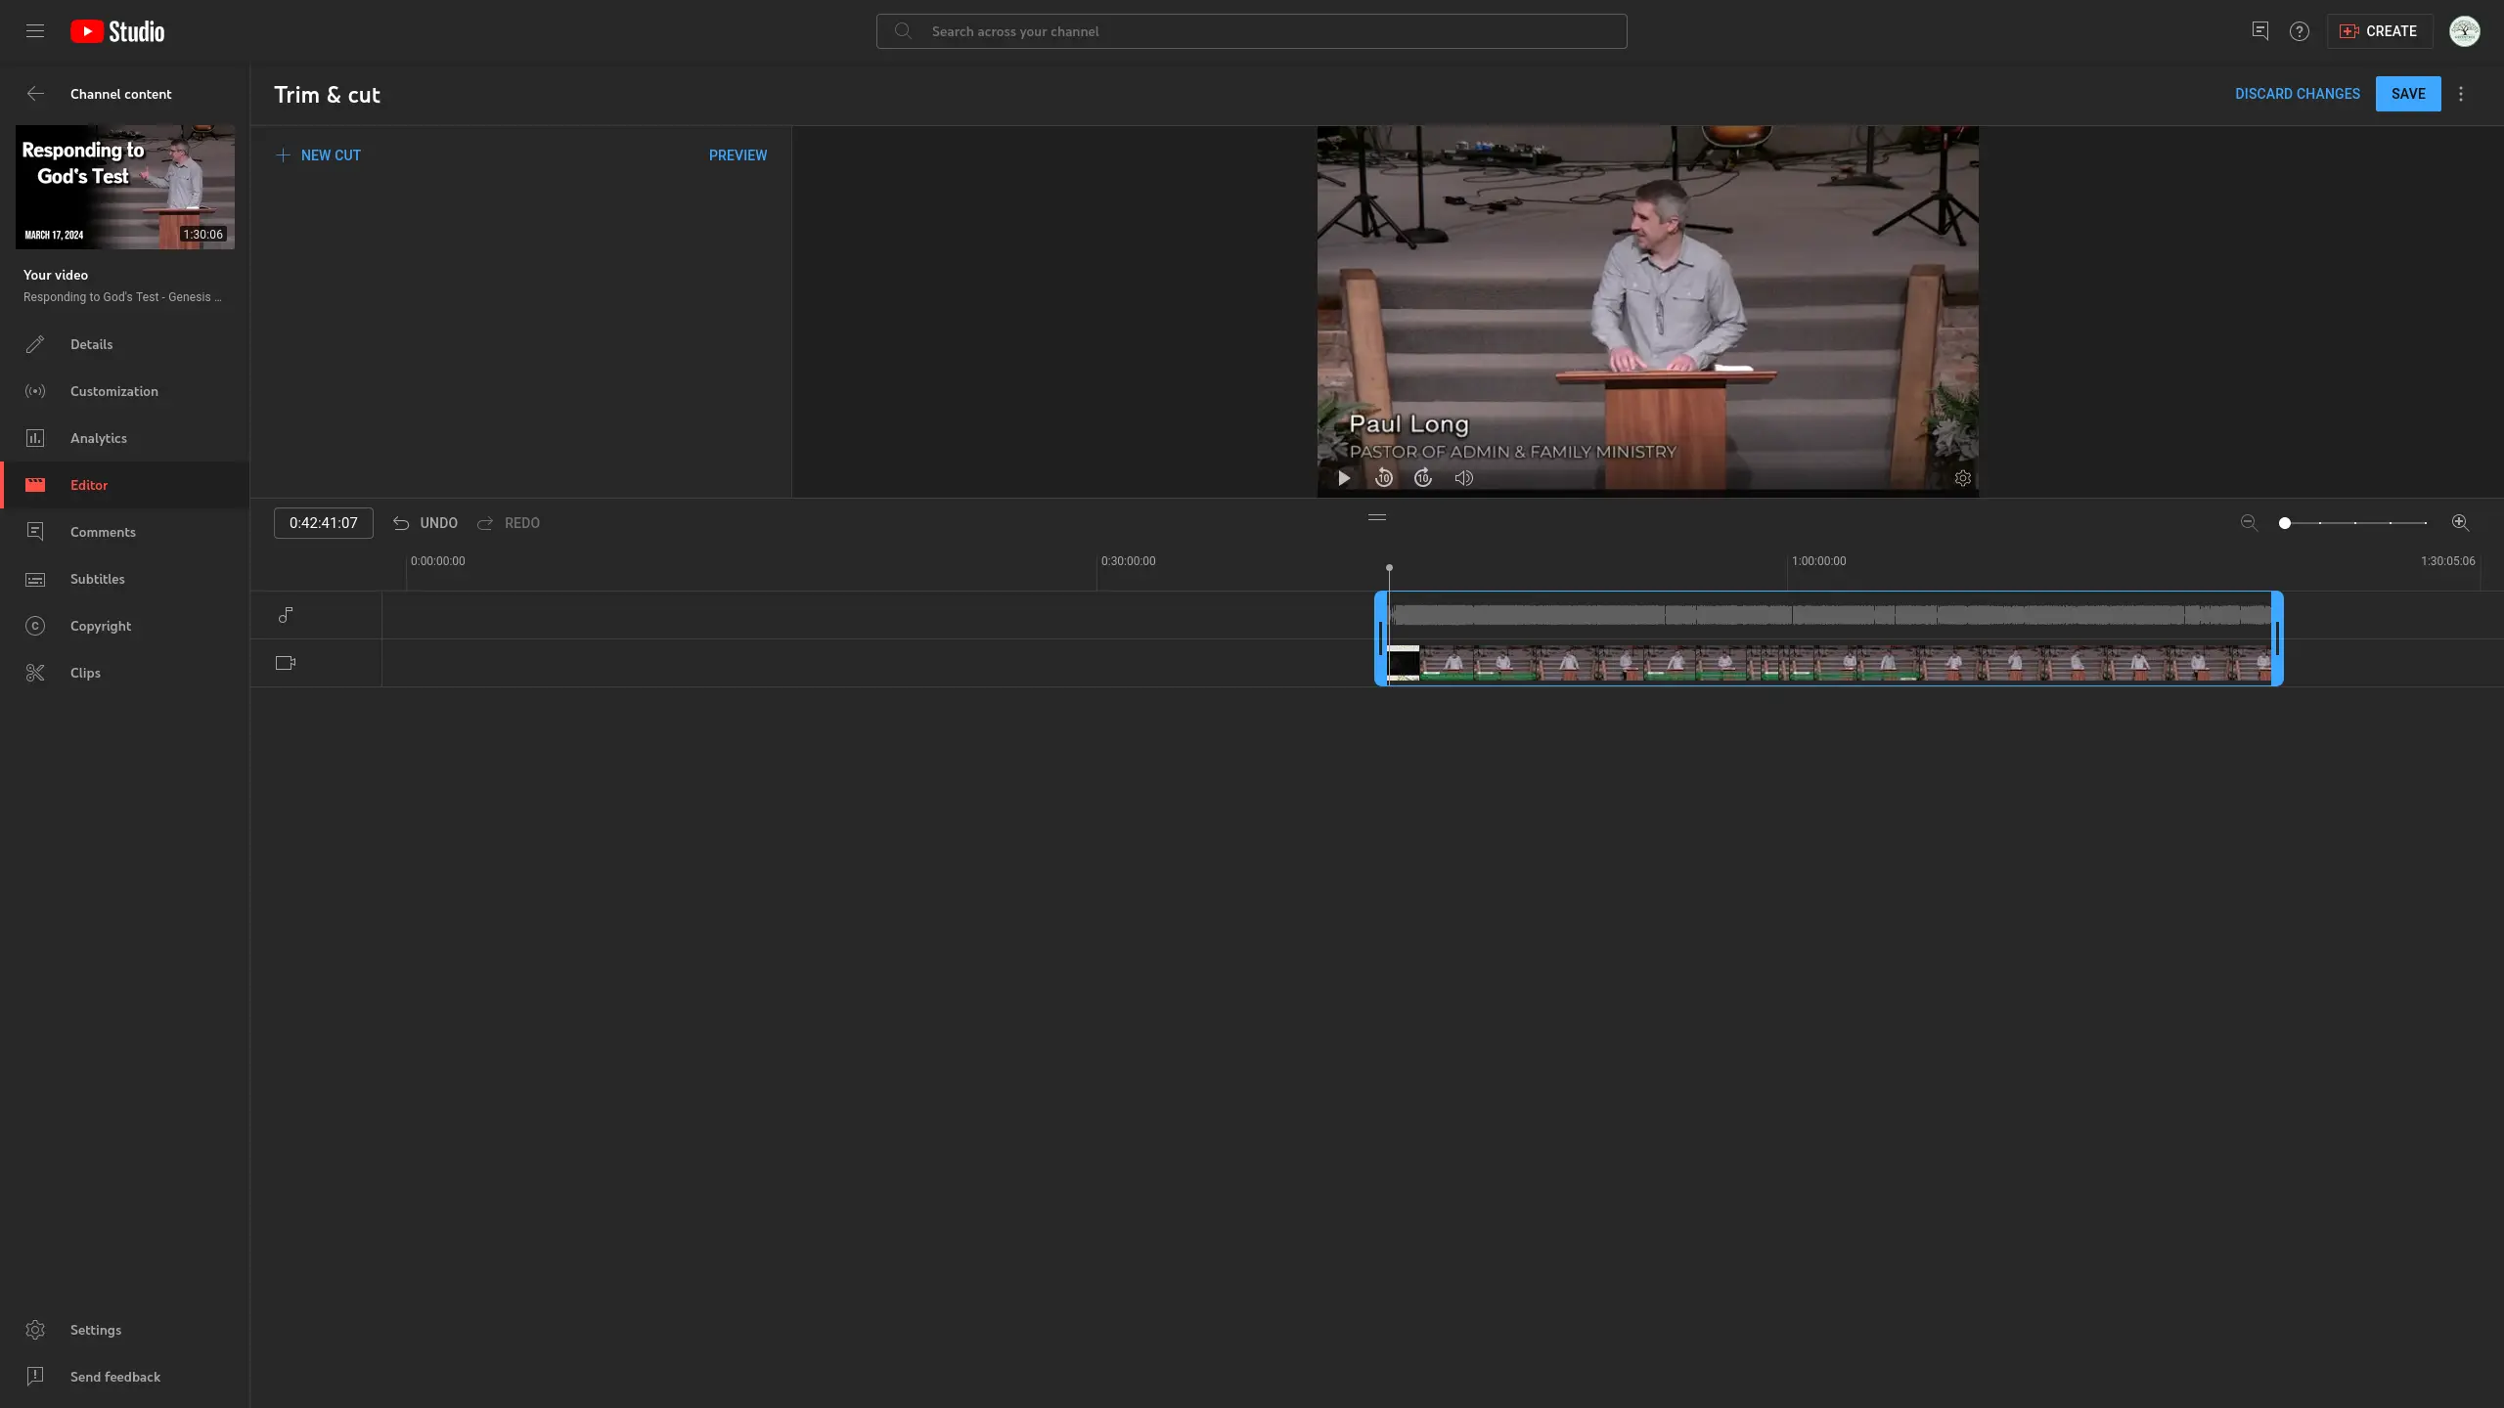Open the send feedback panel from the top bar
The image size is (2504, 1408).
tap(2259, 31)
